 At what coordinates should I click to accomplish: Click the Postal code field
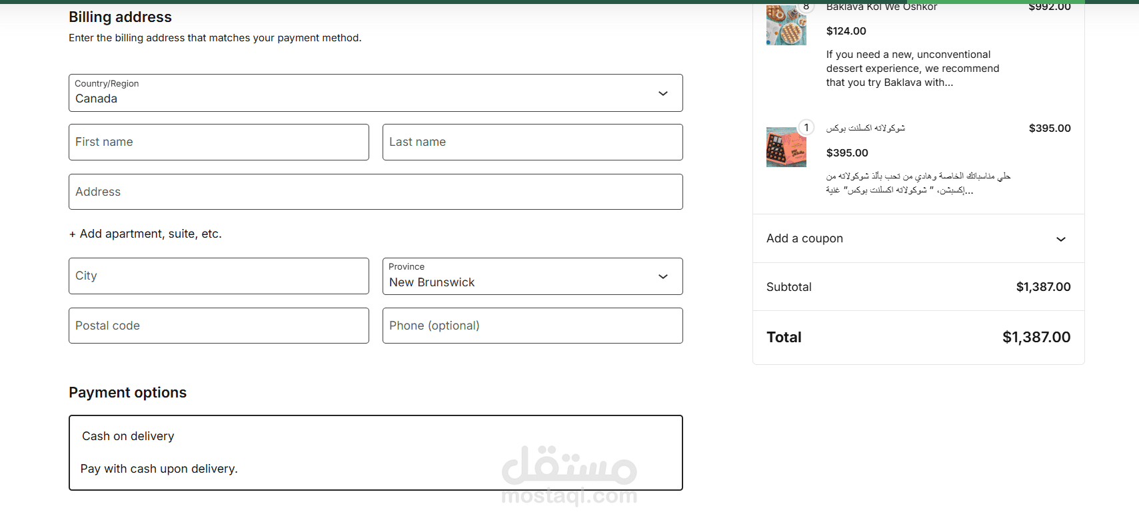(x=219, y=326)
